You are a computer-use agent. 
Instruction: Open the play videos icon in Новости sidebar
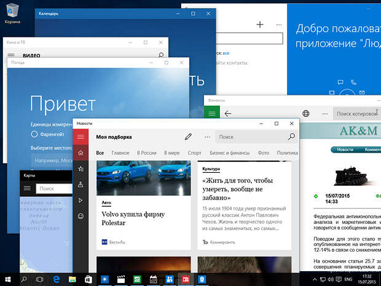(81, 201)
